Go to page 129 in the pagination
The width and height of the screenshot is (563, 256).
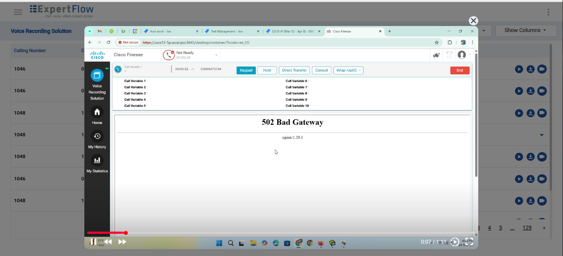527,227
